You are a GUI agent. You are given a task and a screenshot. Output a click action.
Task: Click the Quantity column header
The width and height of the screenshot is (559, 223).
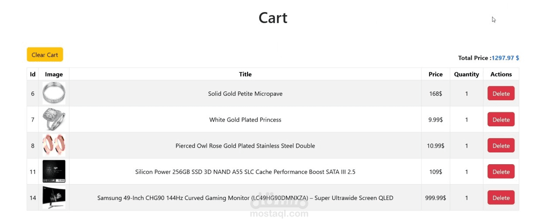pos(466,74)
